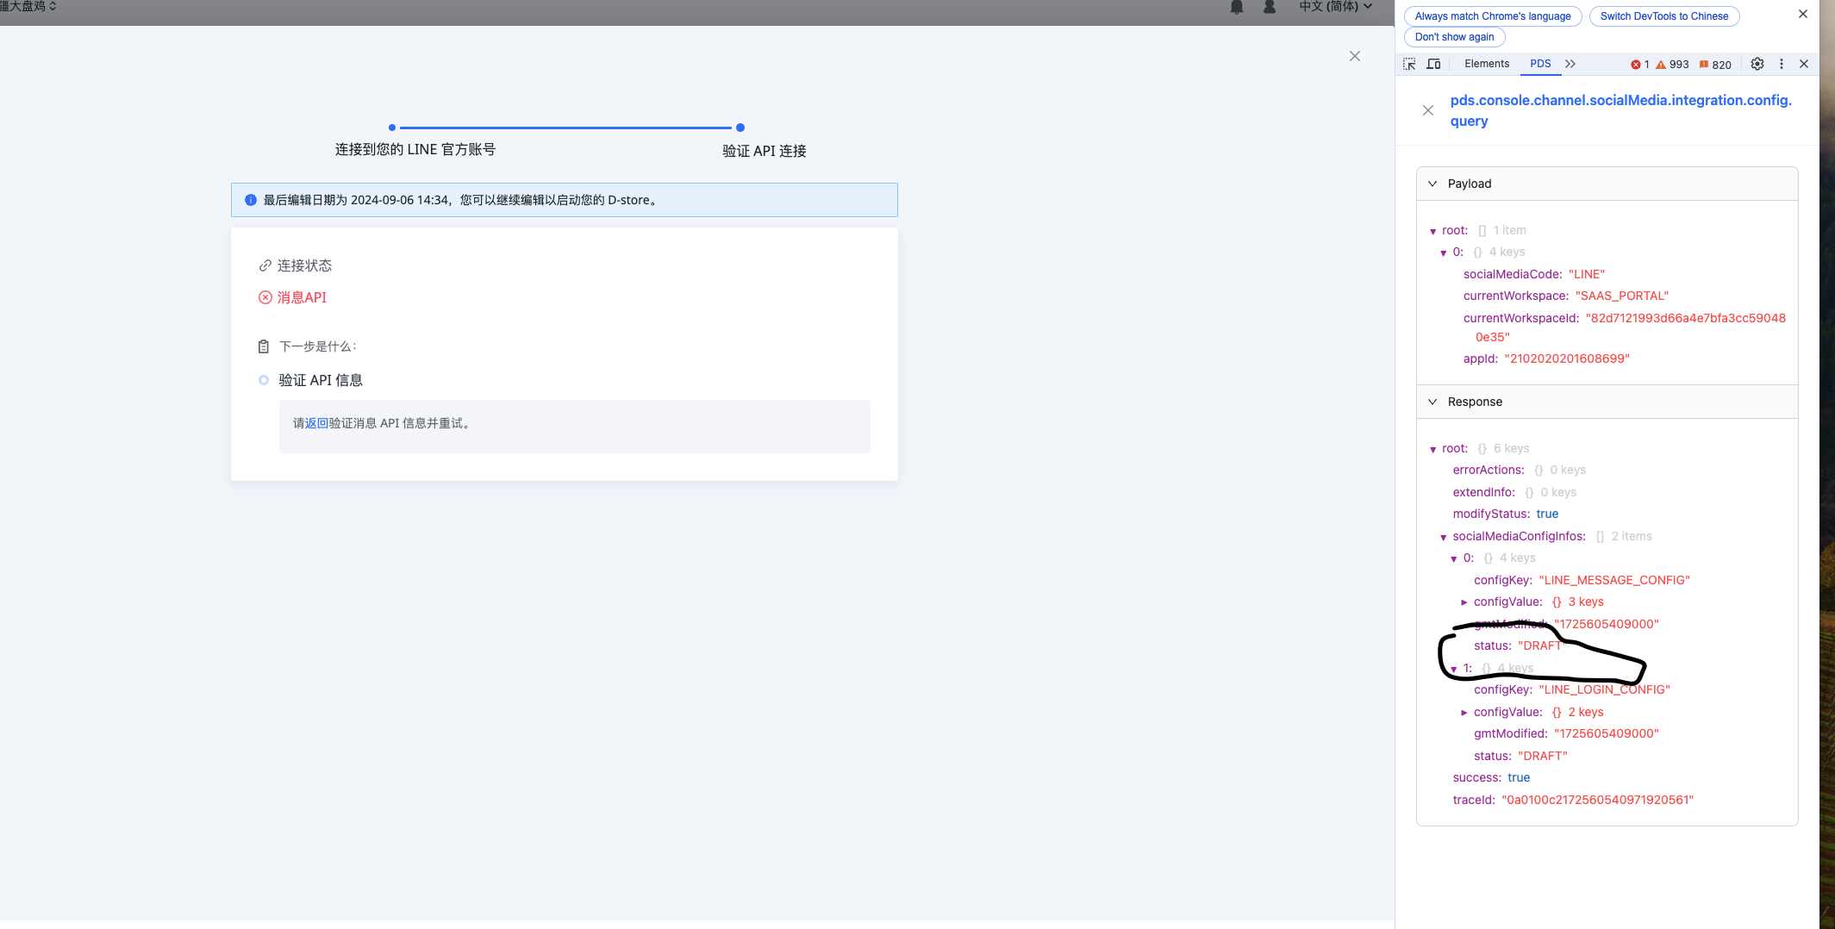The height and width of the screenshot is (929, 1835).
Task: Collapse the Payload section
Action: tap(1432, 184)
